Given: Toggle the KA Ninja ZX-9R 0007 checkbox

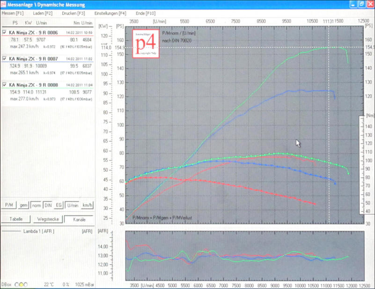Looking at the screenshot, I should point(4,59).
